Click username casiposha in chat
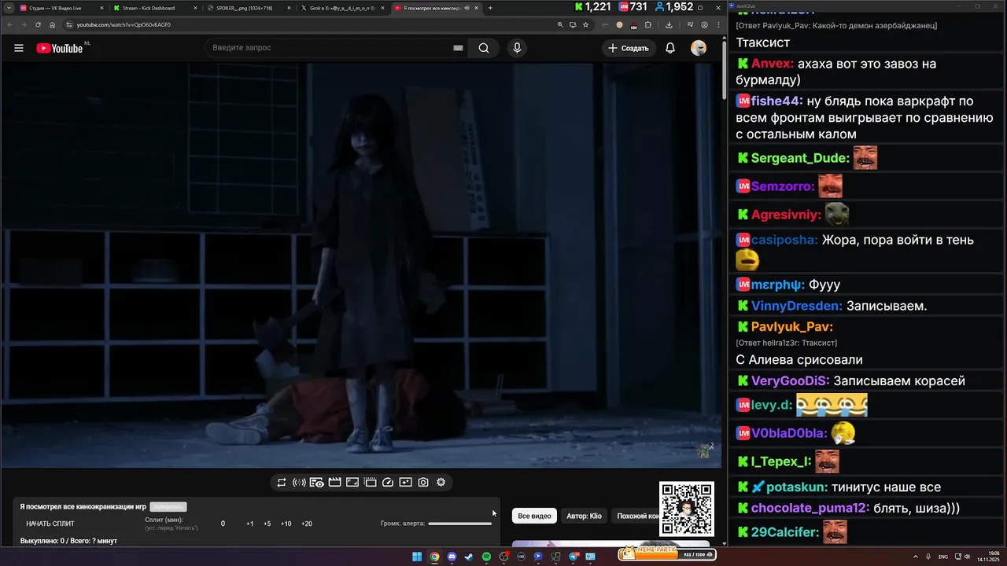The image size is (1007, 566). pyautogui.click(x=784, y=240)
